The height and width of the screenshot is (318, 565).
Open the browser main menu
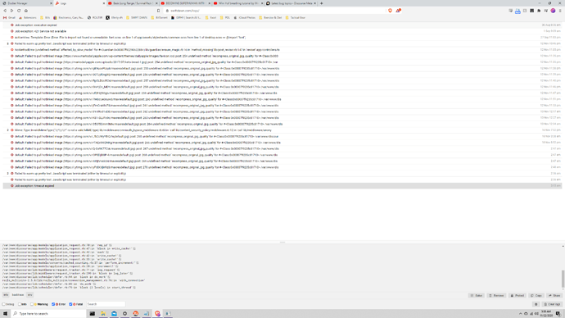(560, 11)
